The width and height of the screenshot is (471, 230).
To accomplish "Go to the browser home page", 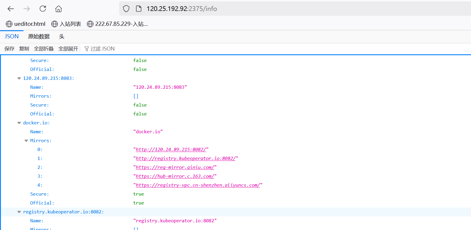I will point(59,9).
